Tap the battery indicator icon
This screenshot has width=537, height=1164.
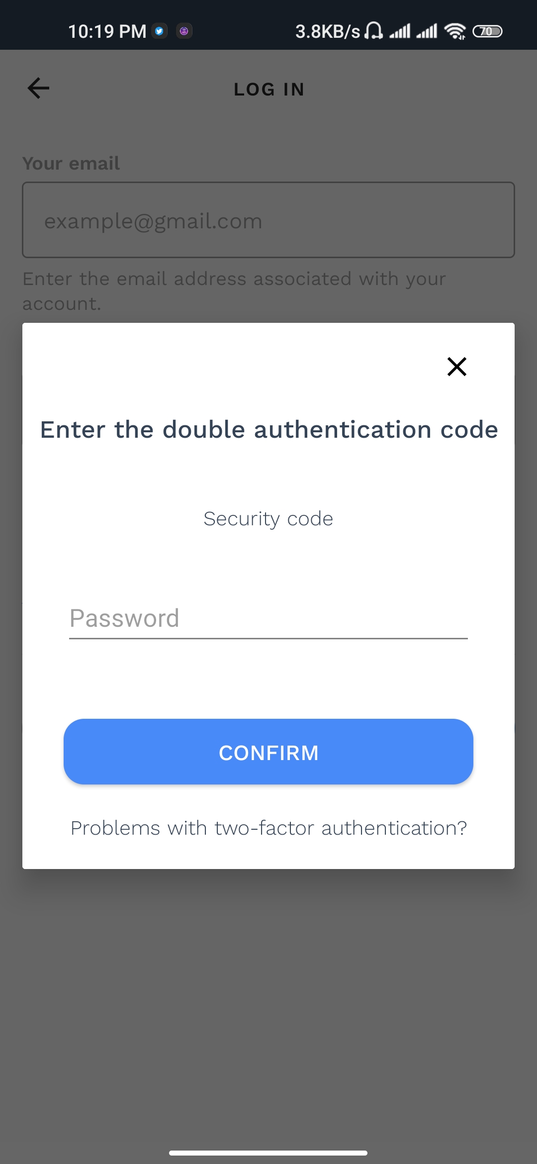(x=487, y=31)
